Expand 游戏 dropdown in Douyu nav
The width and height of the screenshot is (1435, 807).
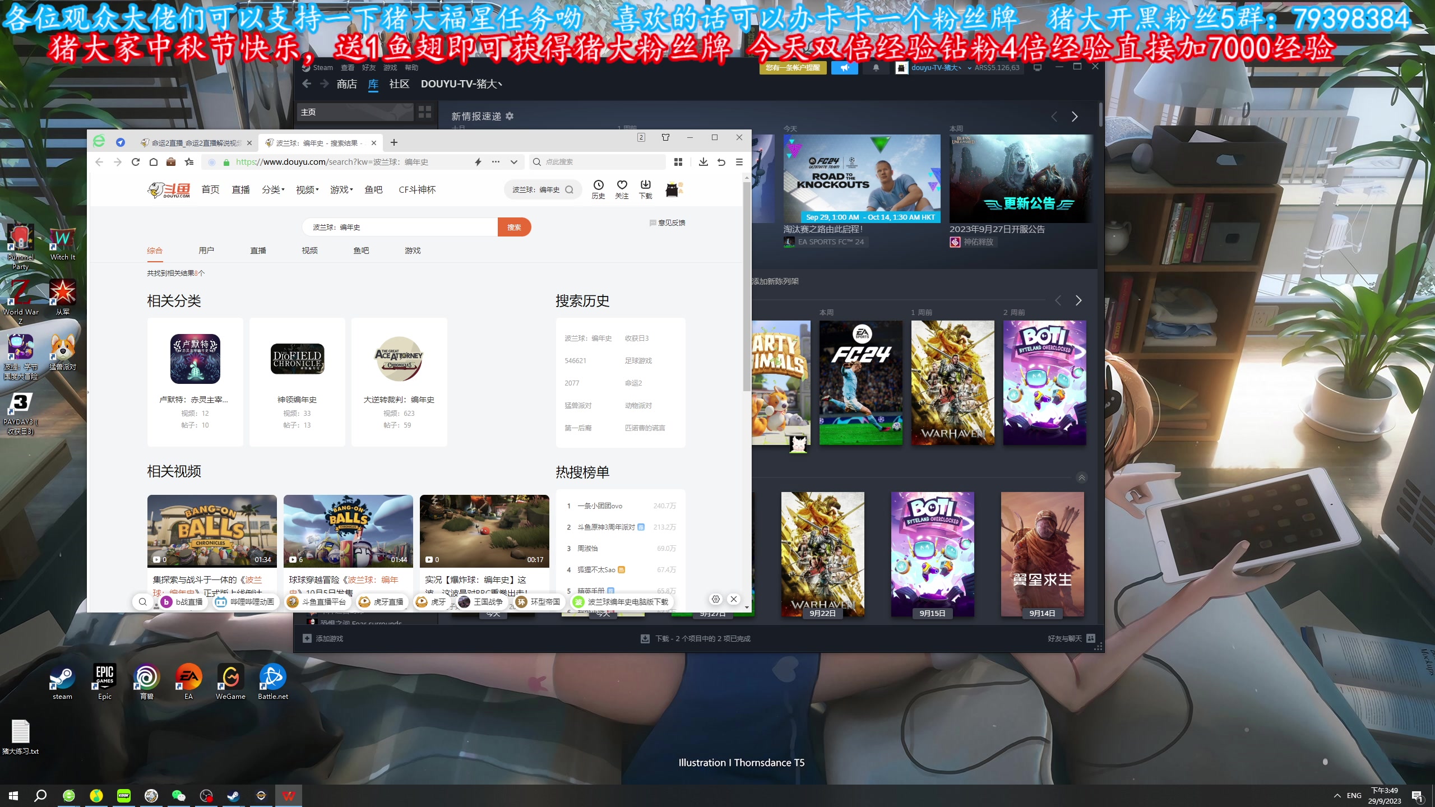[341, 190]
